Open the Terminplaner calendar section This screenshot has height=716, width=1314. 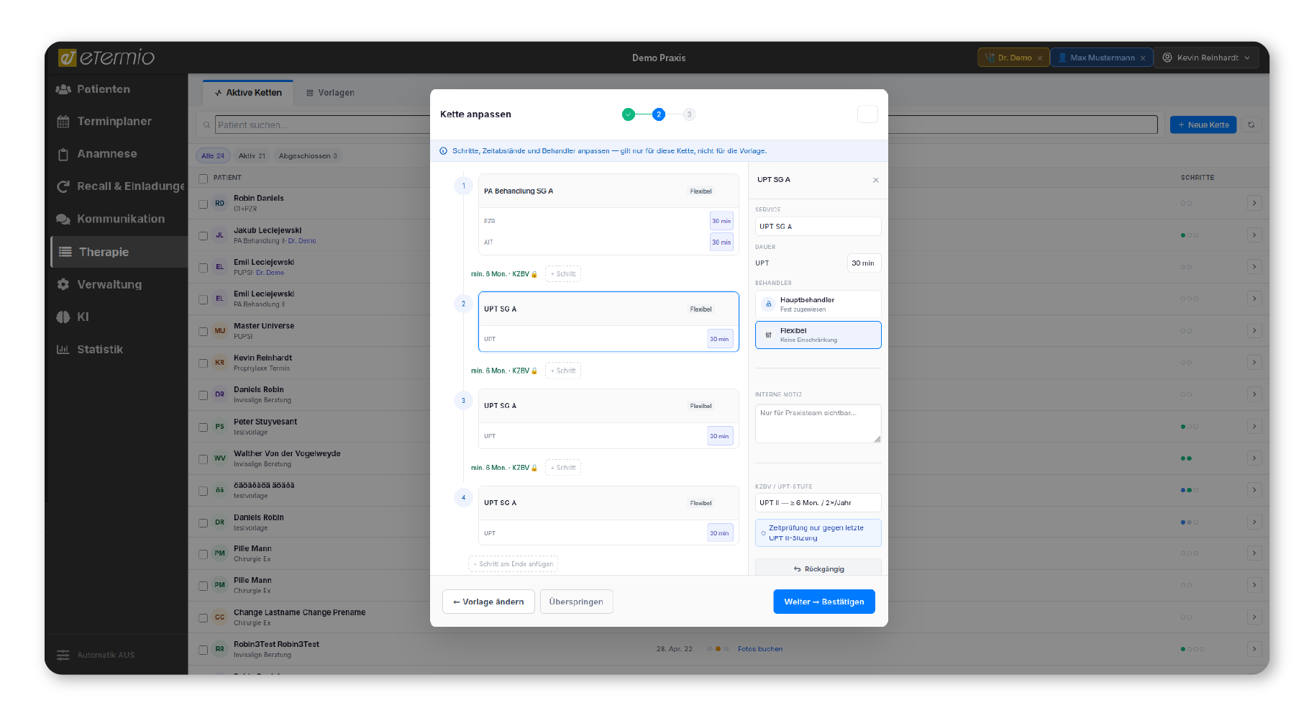(104, 122)
